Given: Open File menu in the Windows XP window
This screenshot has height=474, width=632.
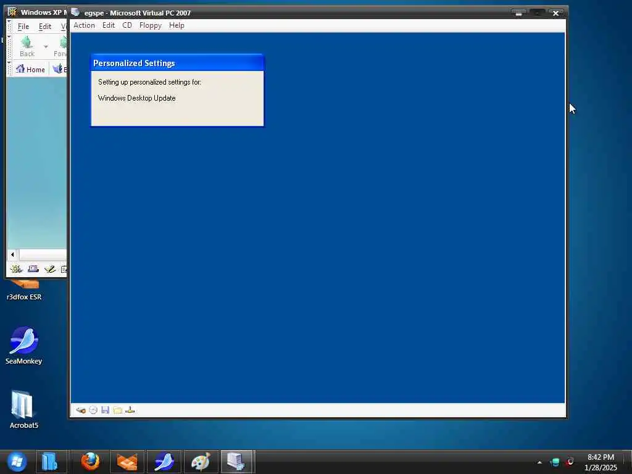Looking at the screenshot, I should (23, 27).
